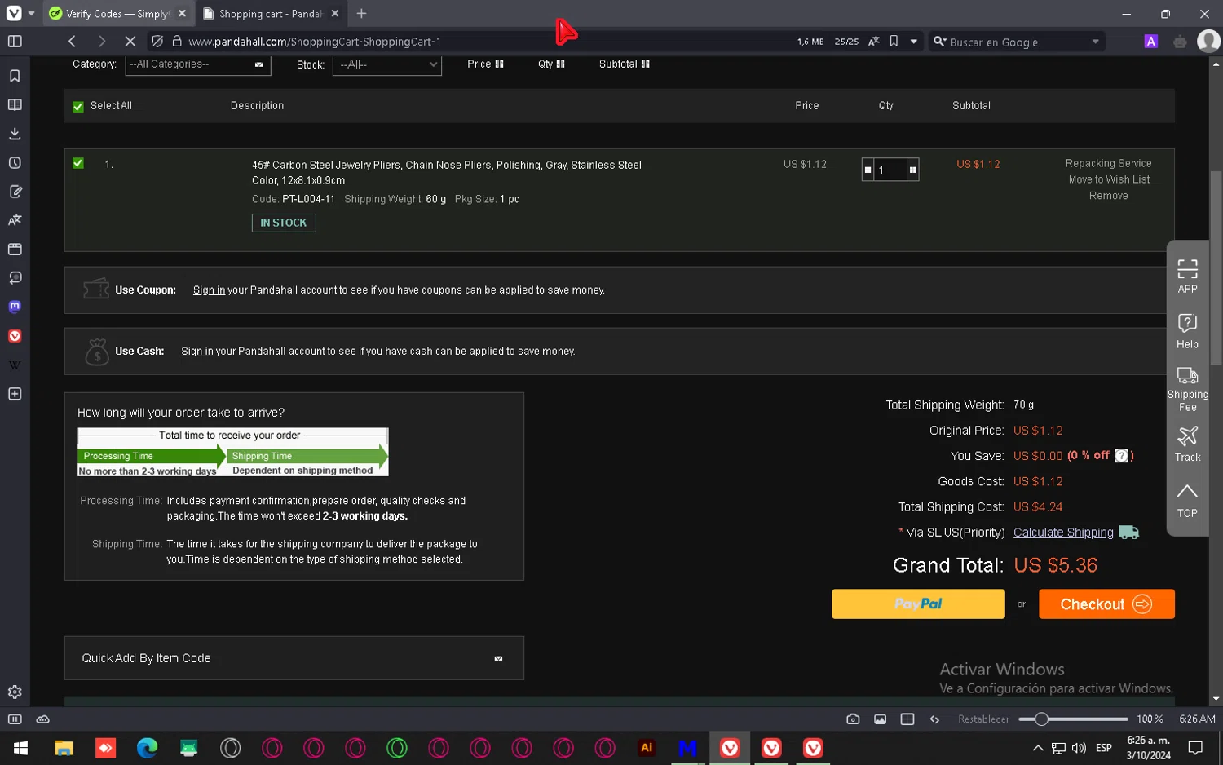Open the Notes panel in sidebar

pyautogui.click(x=15, y=192)
